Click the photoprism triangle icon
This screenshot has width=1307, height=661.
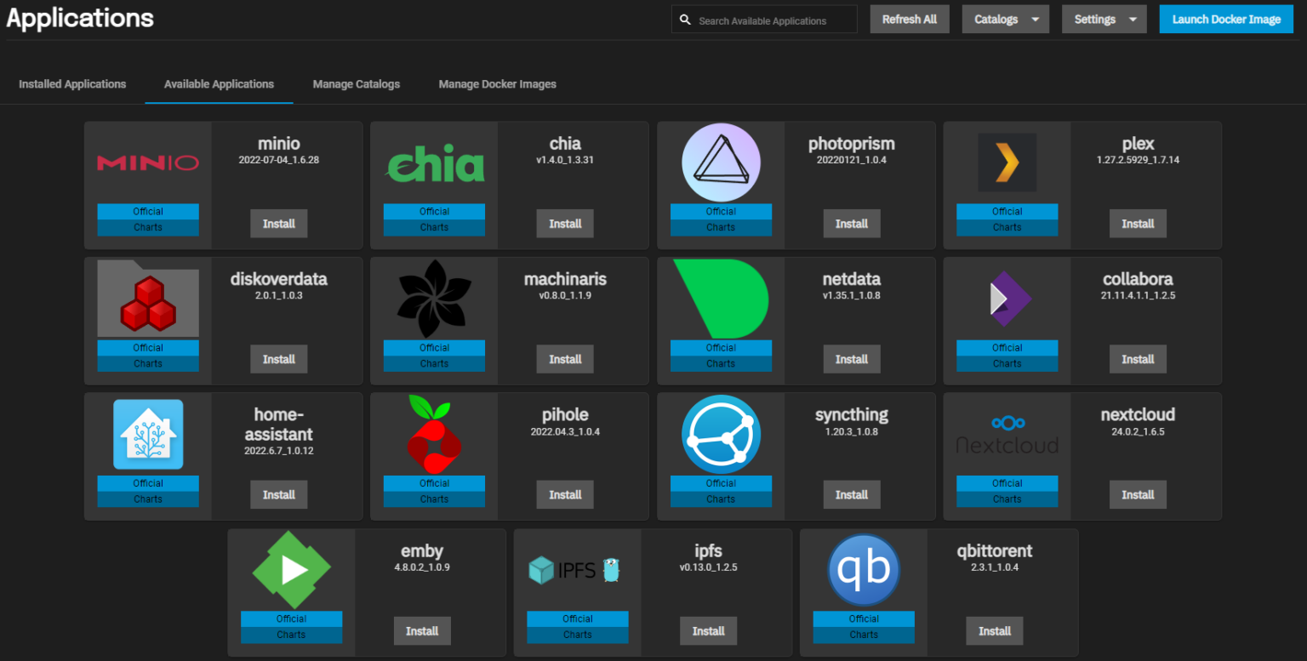(x=721, y=162)
